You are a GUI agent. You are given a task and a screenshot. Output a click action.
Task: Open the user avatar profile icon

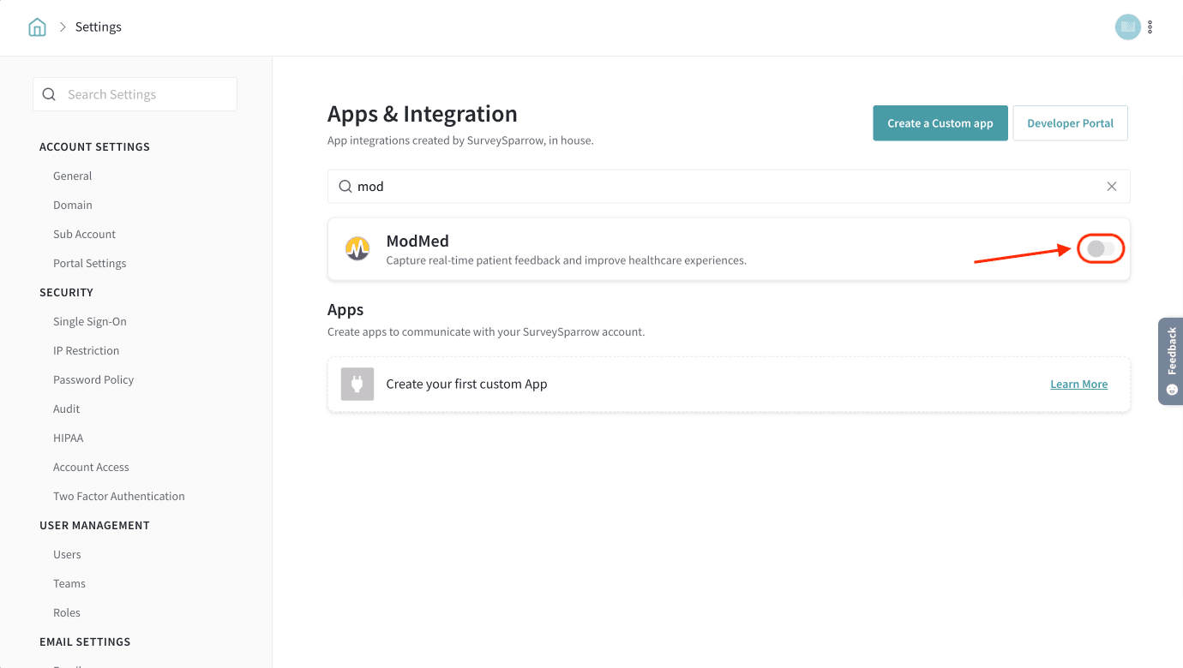click(1127, 27)
